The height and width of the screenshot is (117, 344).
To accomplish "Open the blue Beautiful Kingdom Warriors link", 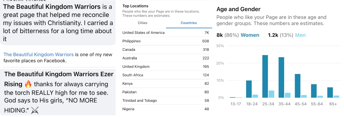I will pos(39,55).
